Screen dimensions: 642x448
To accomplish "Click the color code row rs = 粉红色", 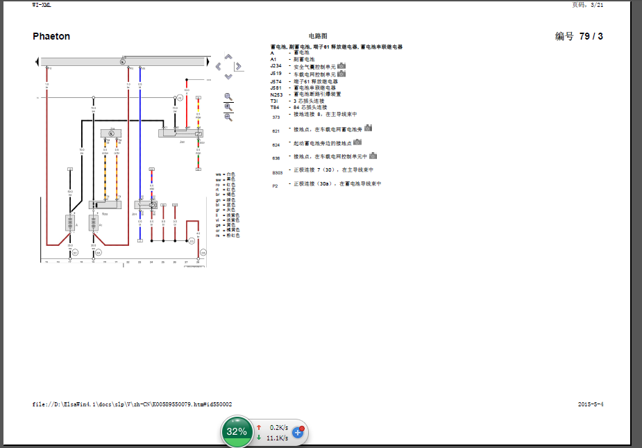I will 228,235.
